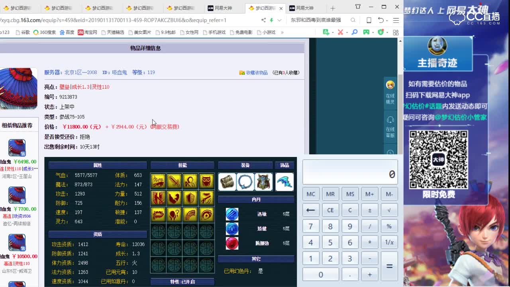Select the scissors screenshot tool in browser toolbar

[340, 32]
